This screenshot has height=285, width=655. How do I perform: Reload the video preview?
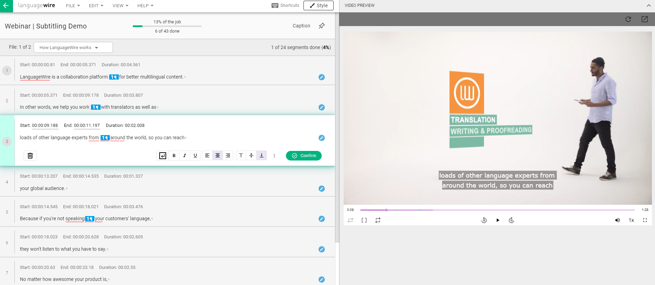click(x=628, y=19)
